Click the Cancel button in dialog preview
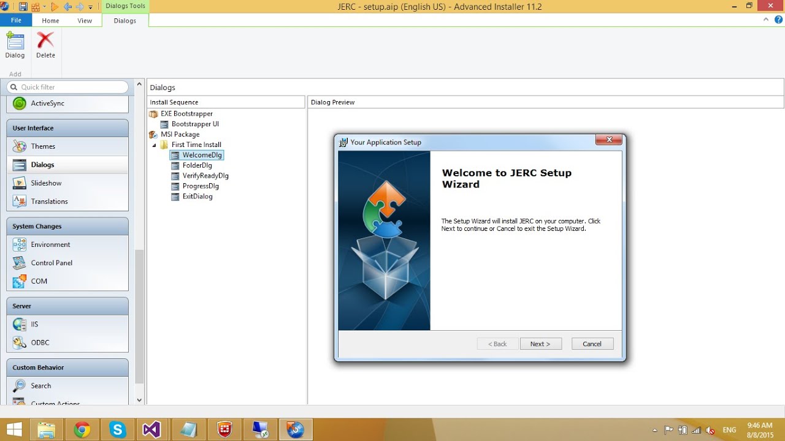The width and height of the screenshot is (785, 441). 592,344
